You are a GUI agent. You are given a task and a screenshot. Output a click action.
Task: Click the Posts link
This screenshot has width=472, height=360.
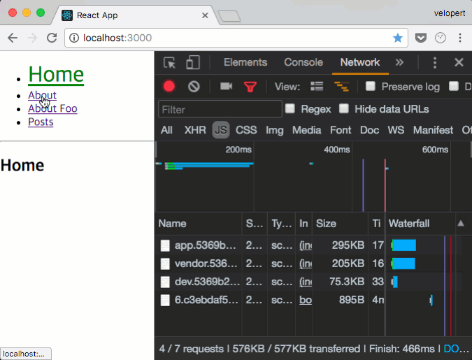click(41, 122)
